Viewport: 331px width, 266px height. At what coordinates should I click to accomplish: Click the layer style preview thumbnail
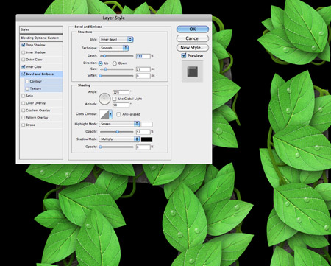click(193, 71)
